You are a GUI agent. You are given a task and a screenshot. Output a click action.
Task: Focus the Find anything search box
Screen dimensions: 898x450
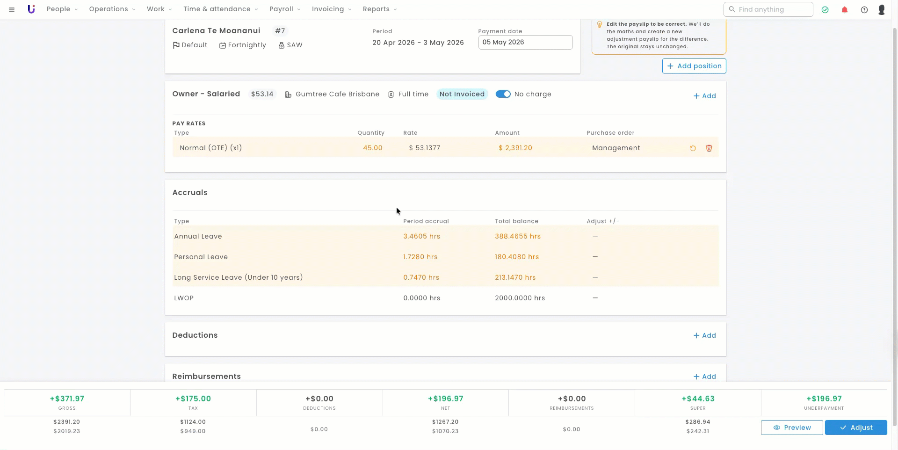click(768, 9)
